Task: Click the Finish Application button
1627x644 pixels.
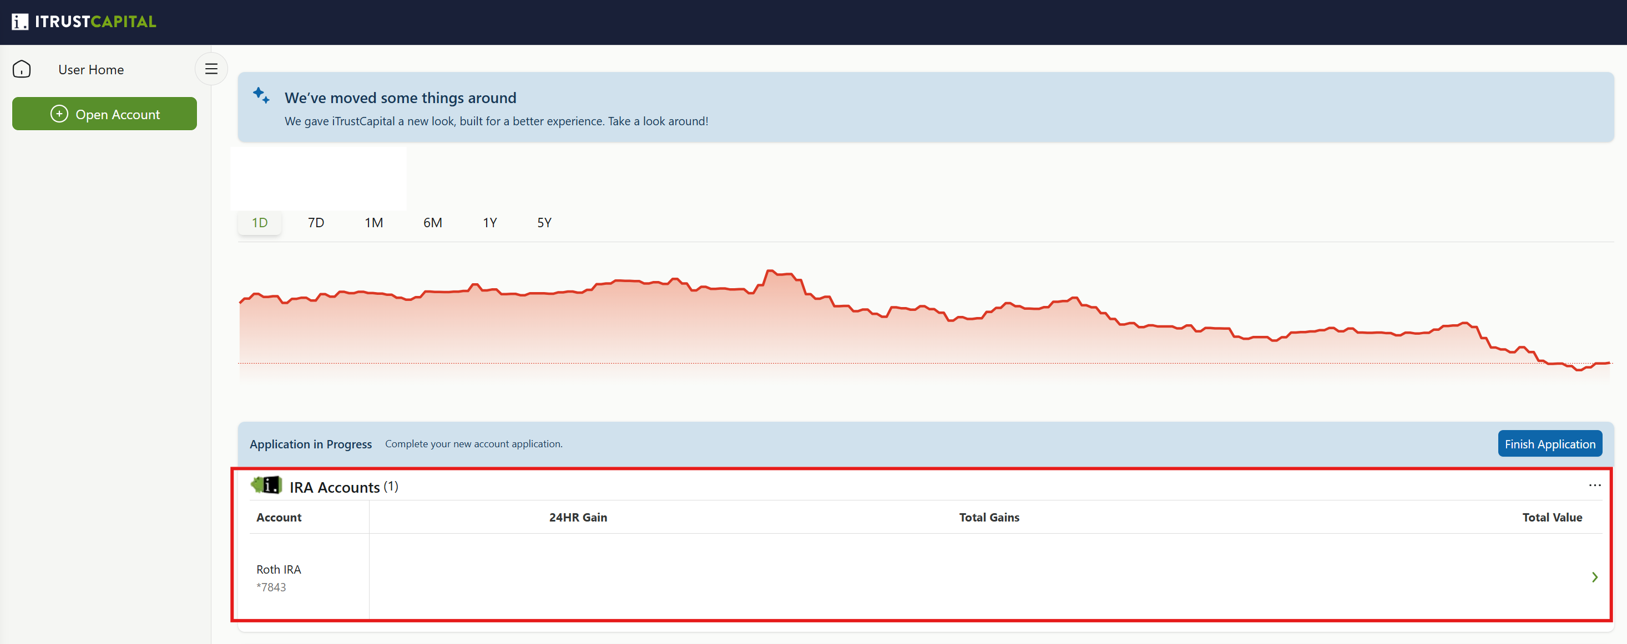Action: tap(1549, 443)
